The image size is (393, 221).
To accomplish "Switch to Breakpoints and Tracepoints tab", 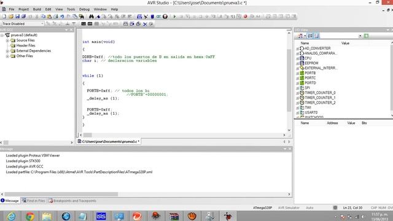I will click(x=72, y=201).
